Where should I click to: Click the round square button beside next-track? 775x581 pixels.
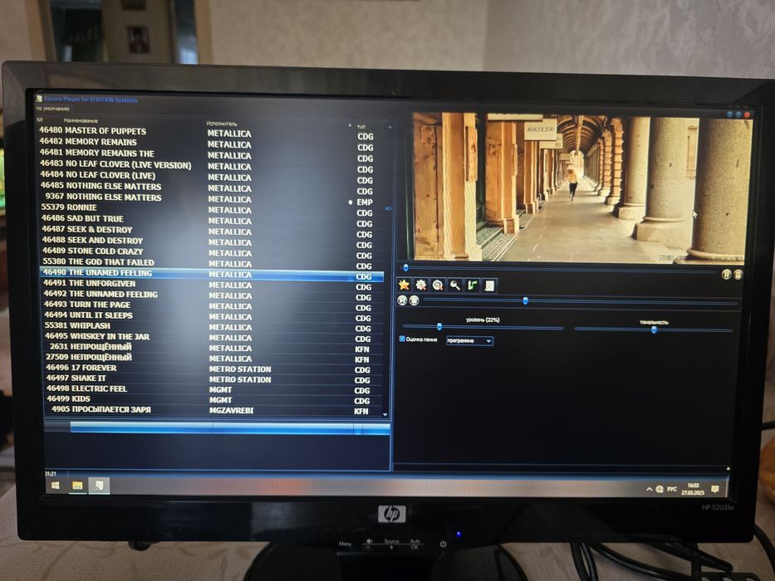click(x=414, y=300)
